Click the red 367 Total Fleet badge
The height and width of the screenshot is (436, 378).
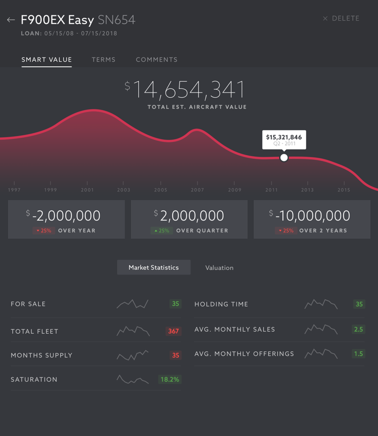(x=173, y=331)
